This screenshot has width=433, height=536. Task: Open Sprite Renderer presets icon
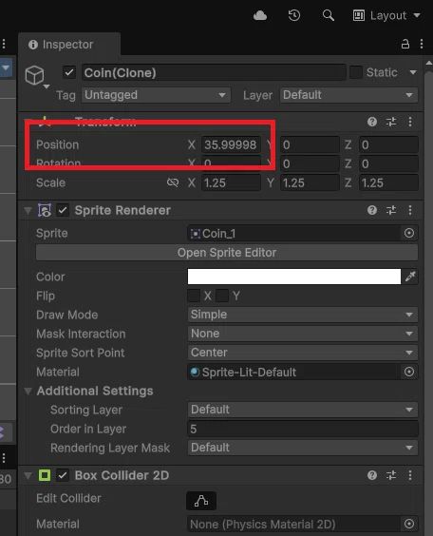coord(391,210)
